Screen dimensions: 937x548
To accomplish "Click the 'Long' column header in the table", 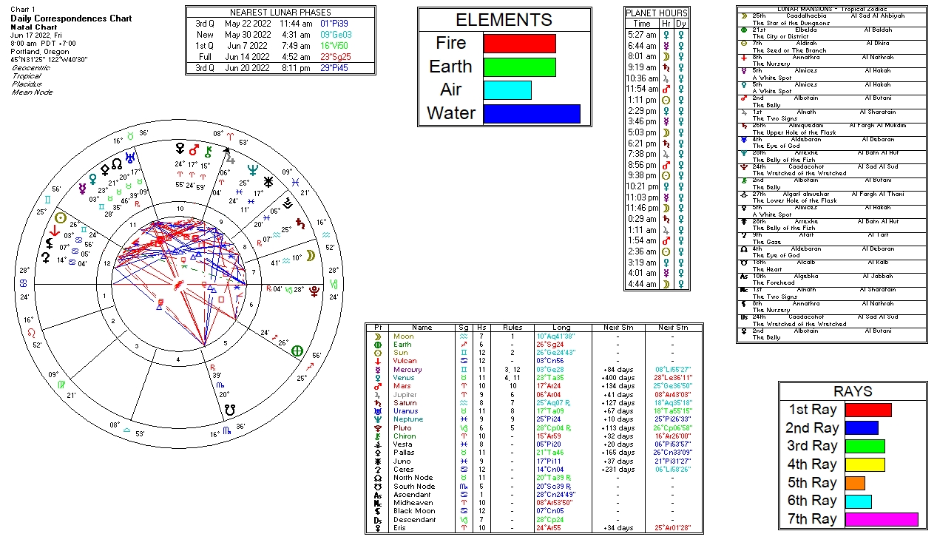I will coord(561,328).
